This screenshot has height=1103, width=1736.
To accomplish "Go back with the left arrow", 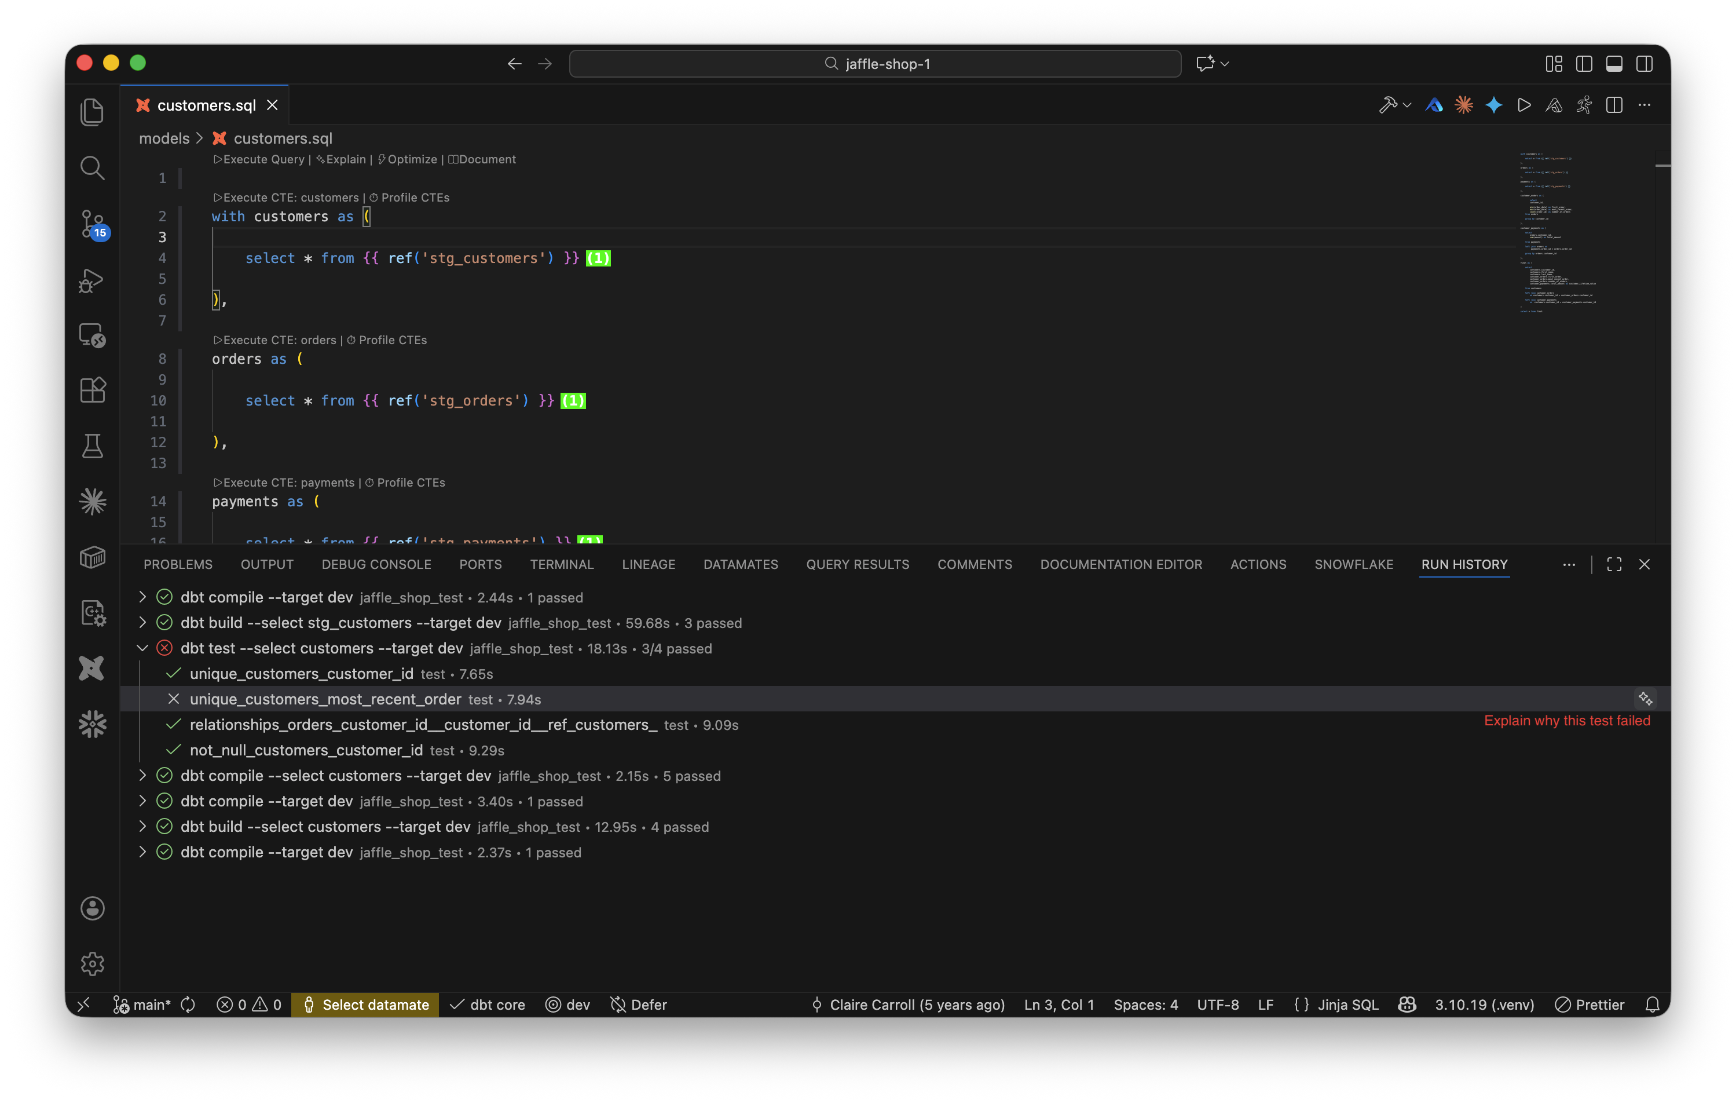I will (514, 64).
